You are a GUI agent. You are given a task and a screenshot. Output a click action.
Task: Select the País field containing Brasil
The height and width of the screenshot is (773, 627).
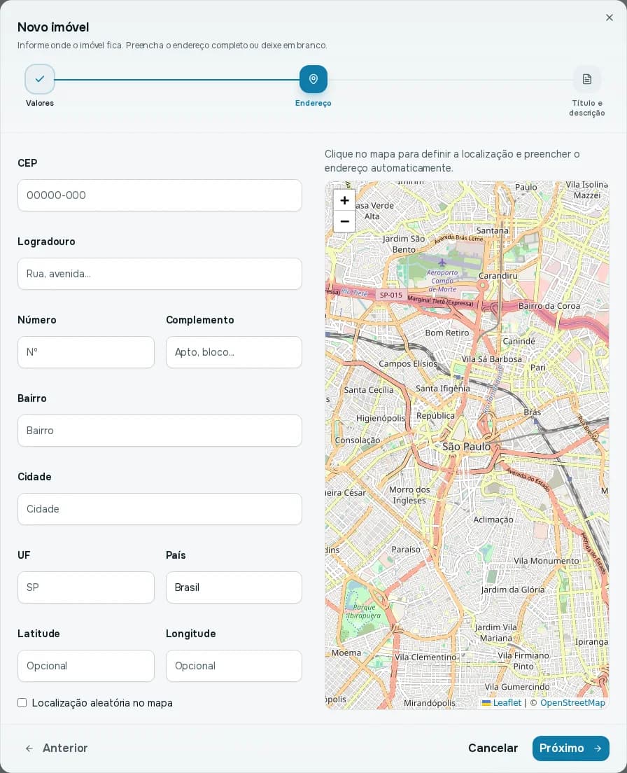tap(234, 587)
